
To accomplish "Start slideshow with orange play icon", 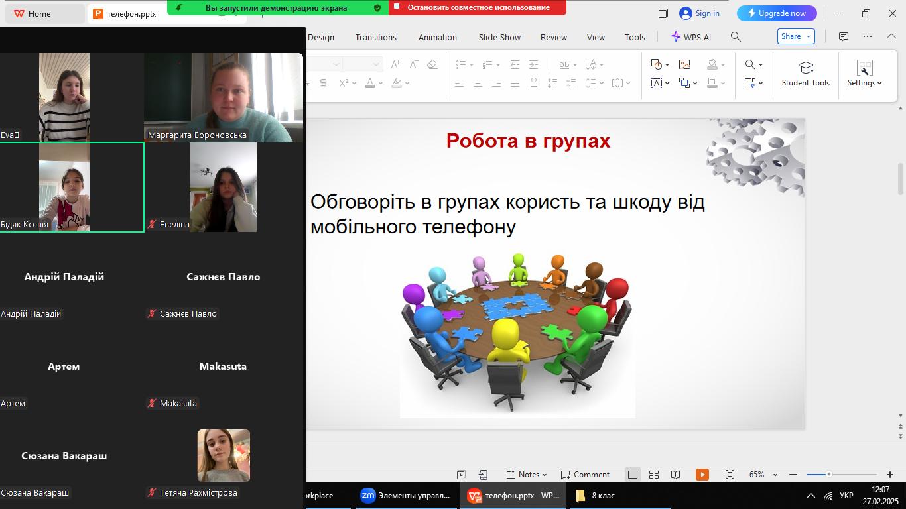I will tap(702, 475).
